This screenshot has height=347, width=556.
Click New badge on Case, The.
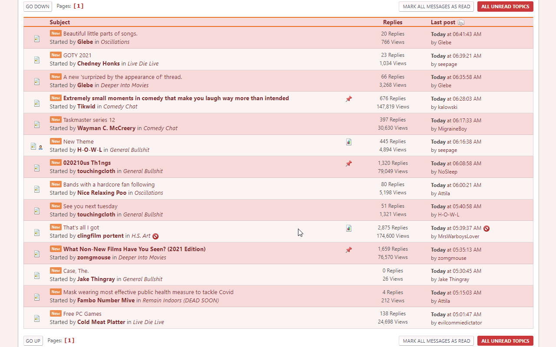pos(56,271)
